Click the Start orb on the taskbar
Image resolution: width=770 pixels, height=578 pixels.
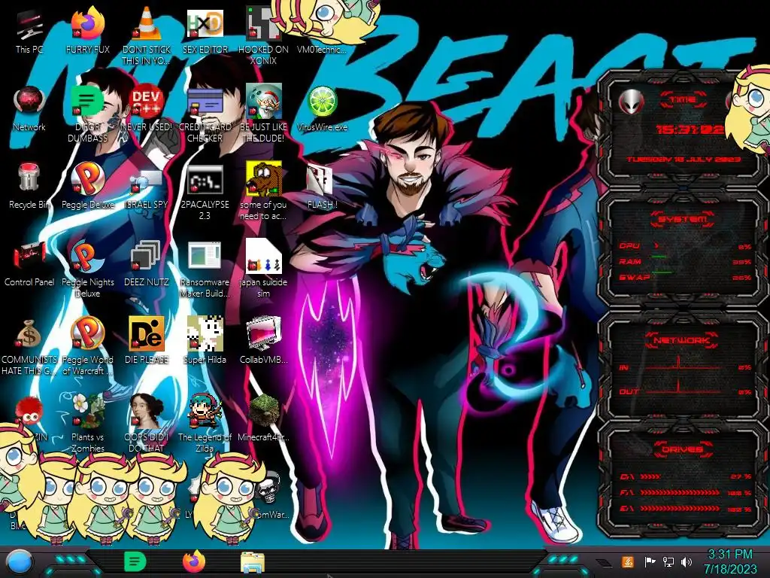click(x=19, y=562)
